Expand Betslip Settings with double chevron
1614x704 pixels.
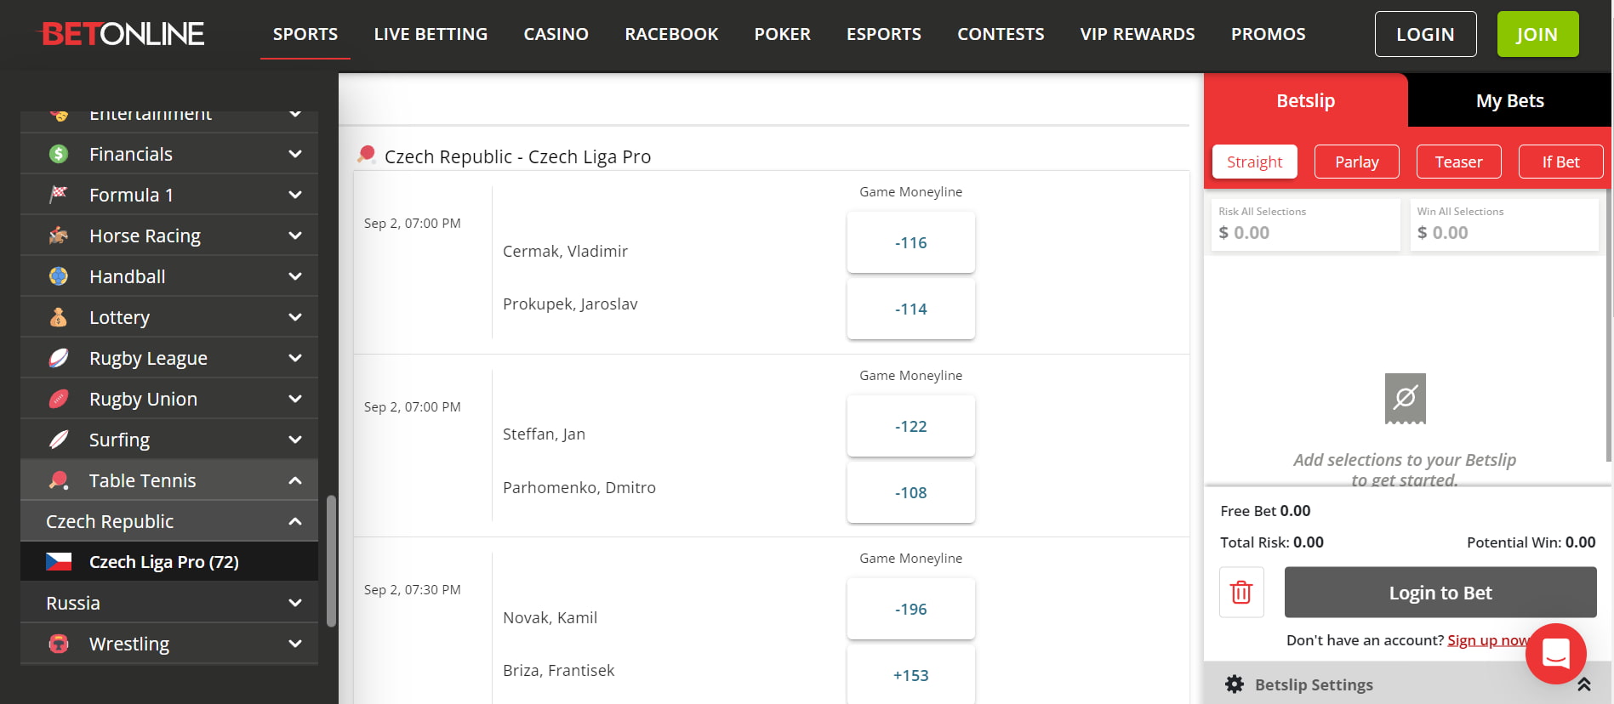(1584, 684)
